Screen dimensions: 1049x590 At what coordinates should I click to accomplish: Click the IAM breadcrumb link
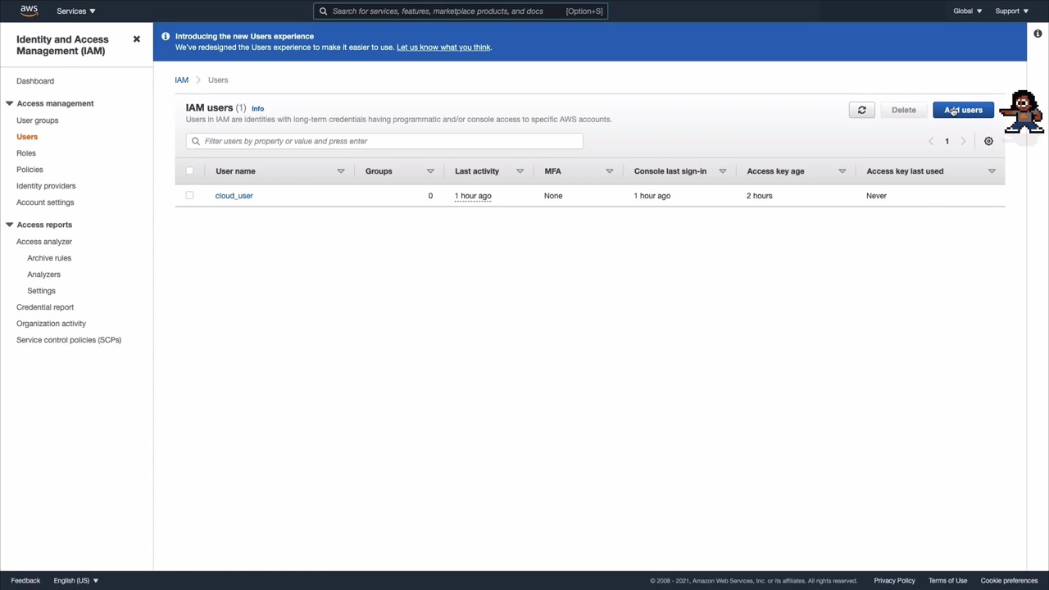[x=181, y=80]
